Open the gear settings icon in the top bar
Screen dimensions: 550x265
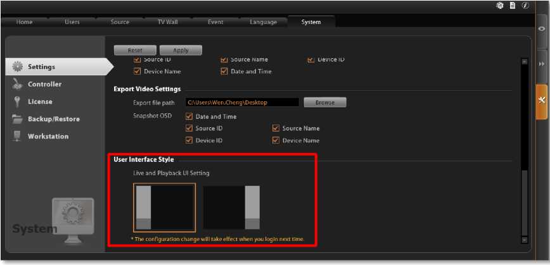tap(499, 5)
